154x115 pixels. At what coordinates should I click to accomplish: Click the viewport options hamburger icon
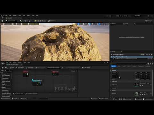[x=2, y=24]
